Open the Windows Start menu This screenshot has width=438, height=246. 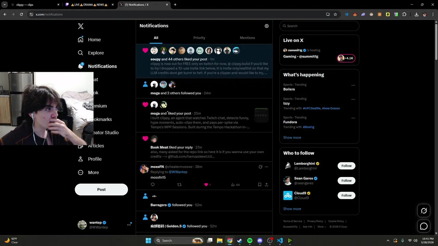click(x=148, y=241)
